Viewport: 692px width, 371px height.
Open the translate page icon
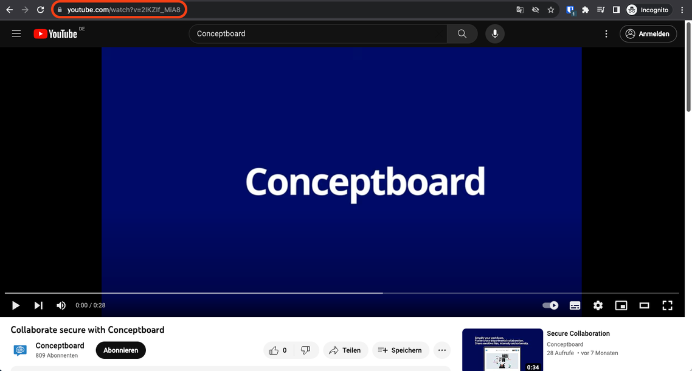tap(520, 10)
